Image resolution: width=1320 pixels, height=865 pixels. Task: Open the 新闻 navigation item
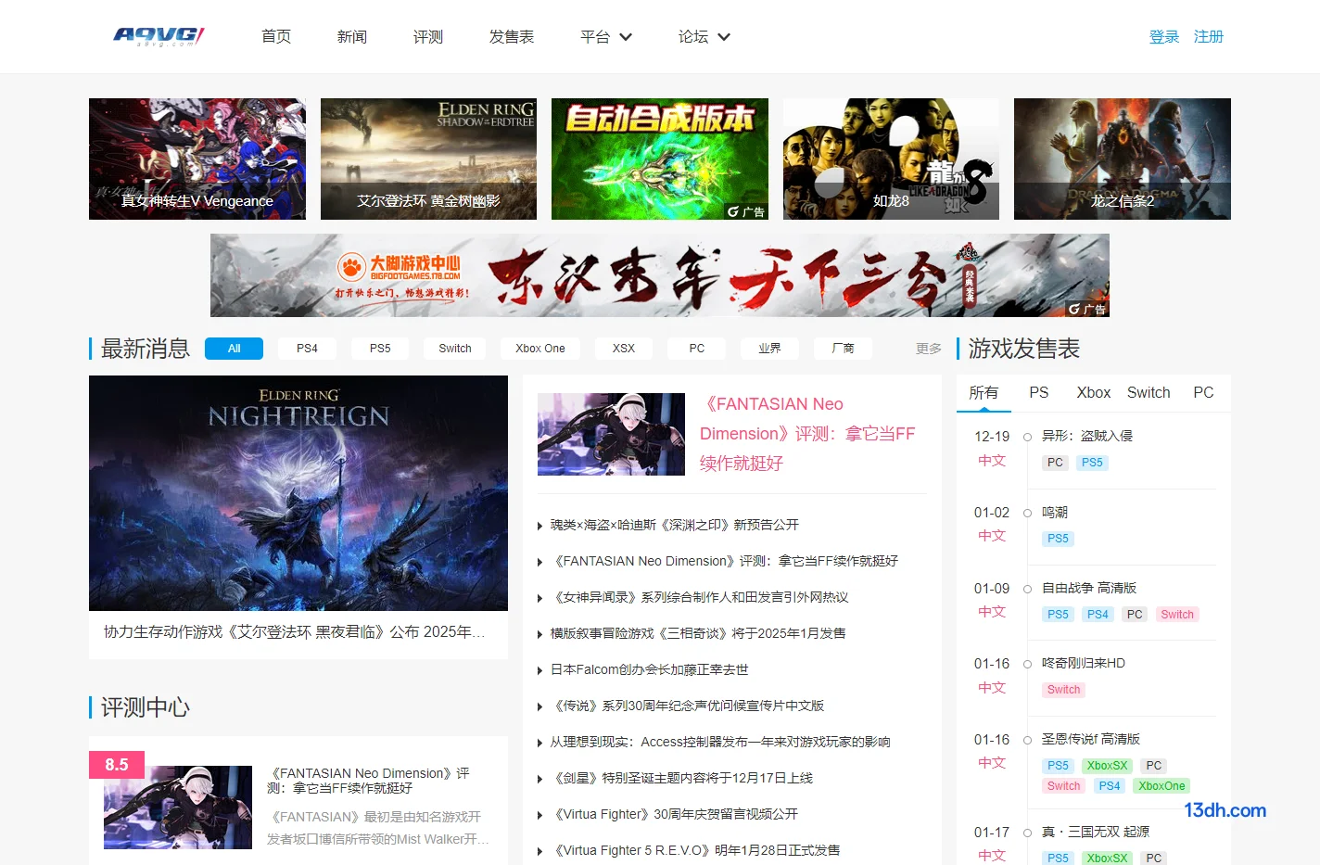[x=352, y=37]
